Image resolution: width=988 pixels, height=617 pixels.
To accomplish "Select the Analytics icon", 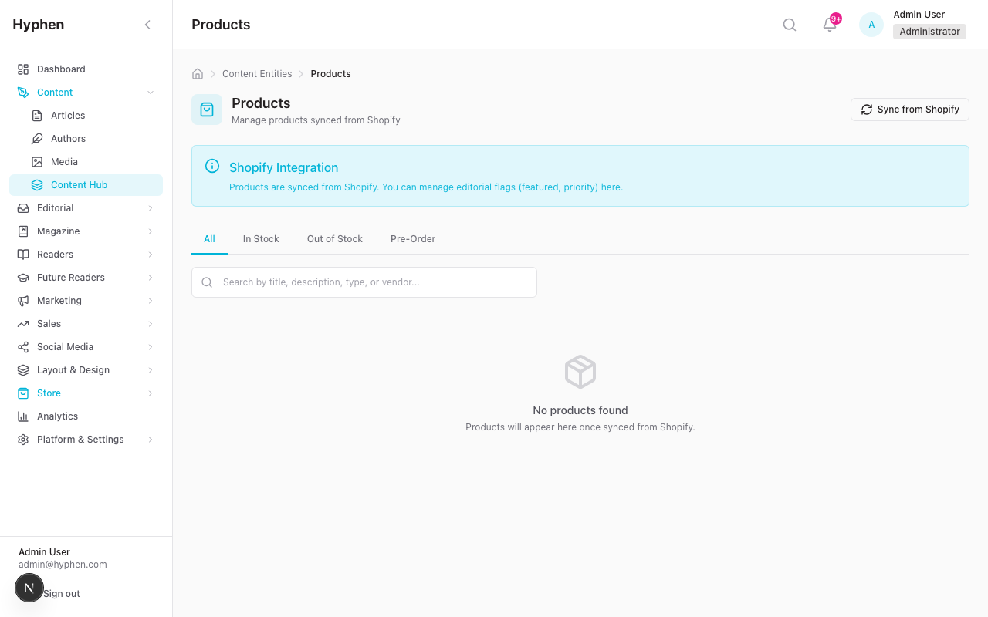I will coord(22,416).
